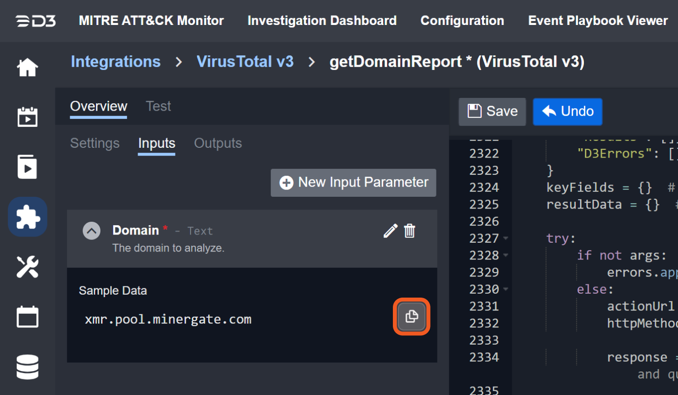Fold code at line 2327 try block

506,239
